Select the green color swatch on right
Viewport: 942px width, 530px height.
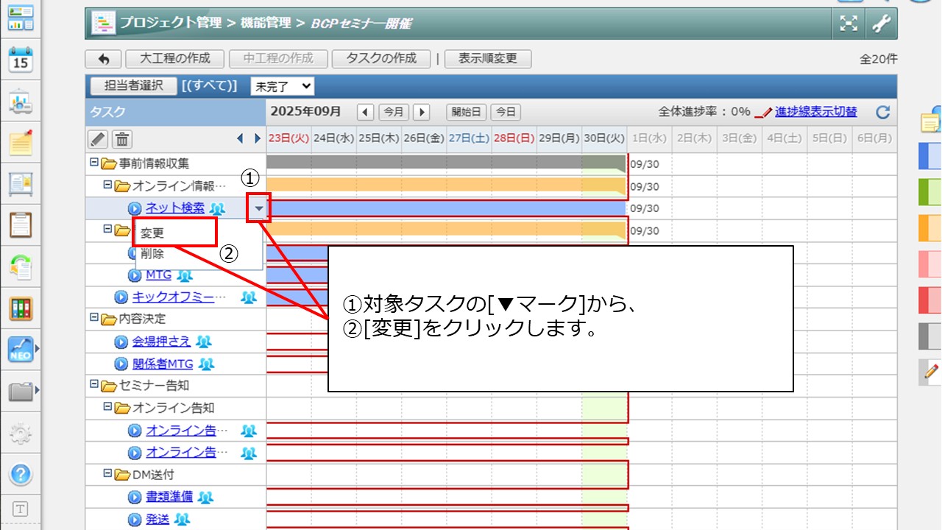point(930,193)
